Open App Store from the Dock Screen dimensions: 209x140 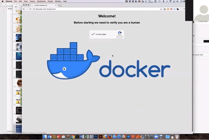point(114,137)
